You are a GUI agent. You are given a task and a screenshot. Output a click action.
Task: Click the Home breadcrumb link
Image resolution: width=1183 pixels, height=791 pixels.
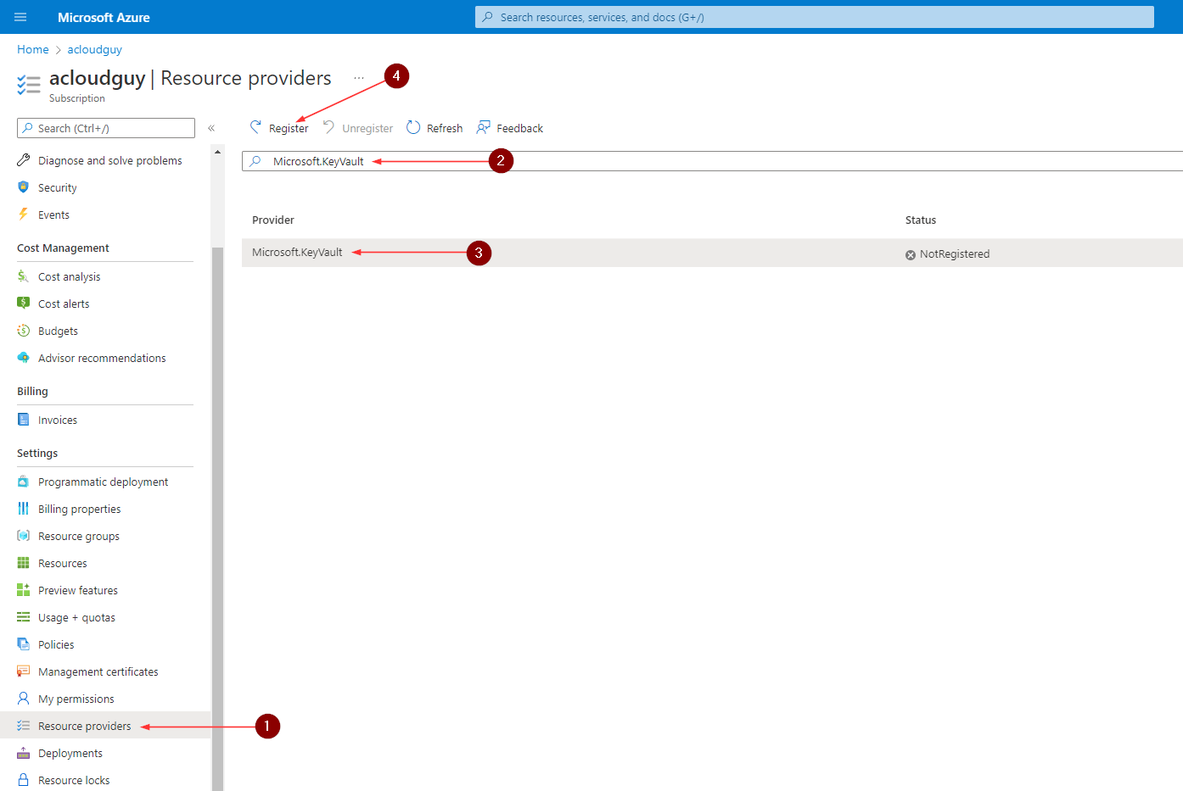[32, 49]
